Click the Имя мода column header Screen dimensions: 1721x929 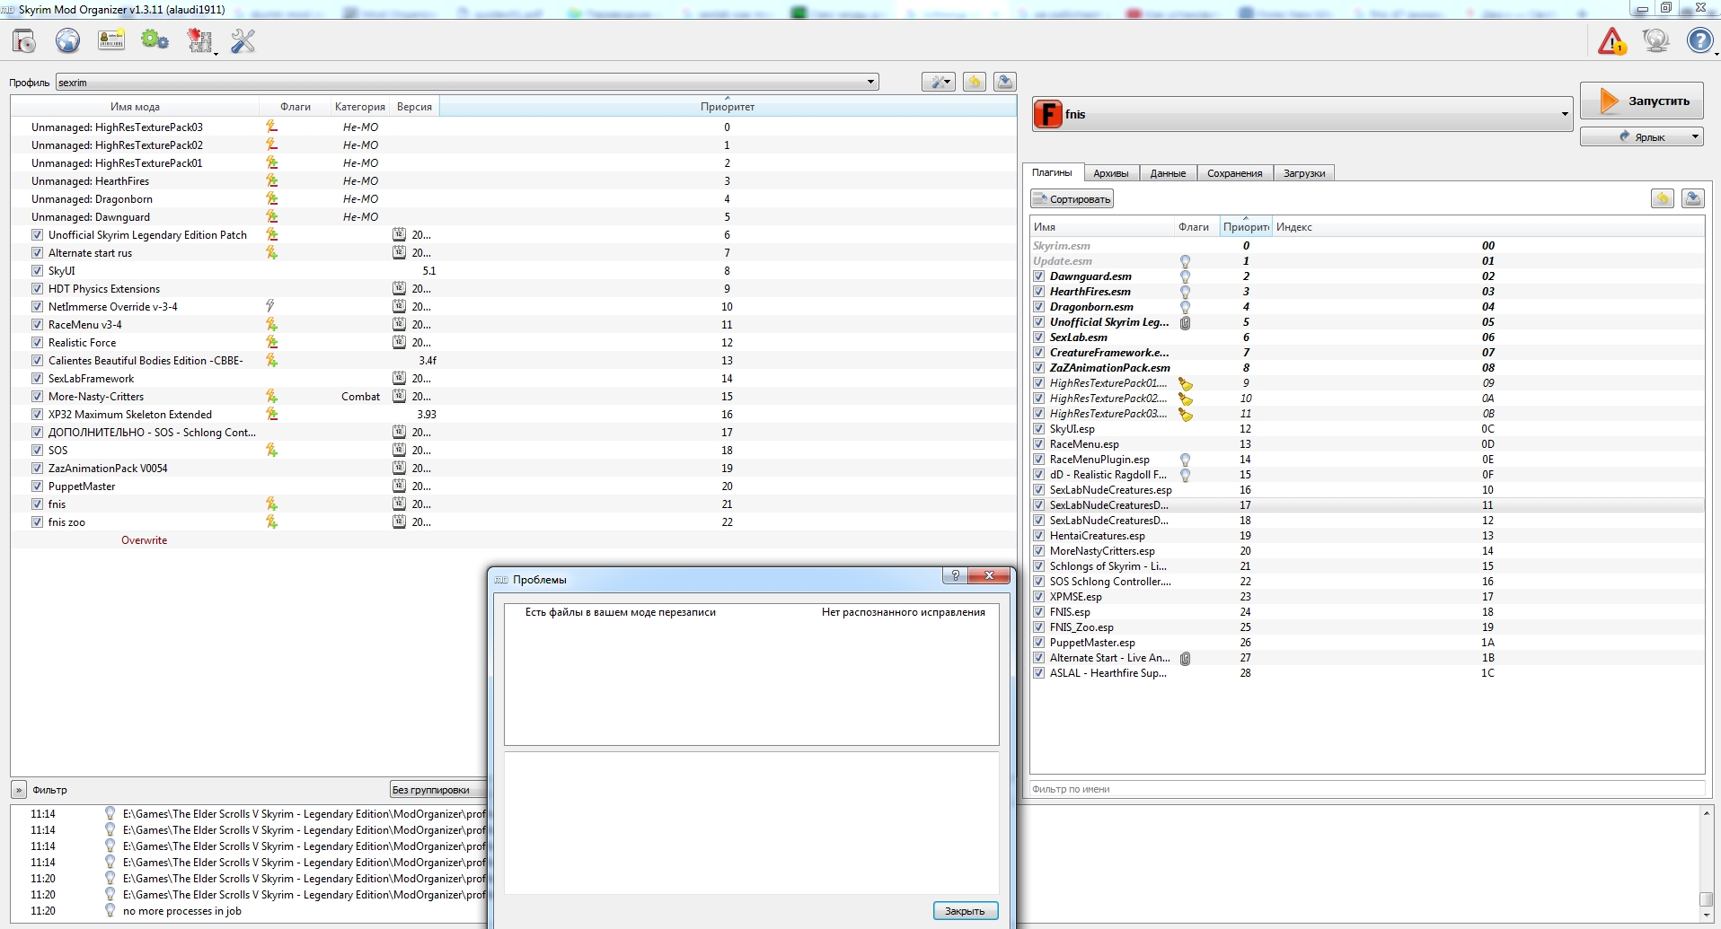[x=135, y=106]
